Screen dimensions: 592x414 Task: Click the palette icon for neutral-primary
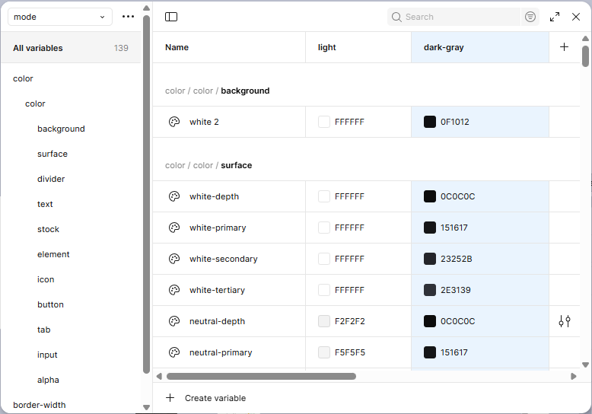tap(174, 352)
